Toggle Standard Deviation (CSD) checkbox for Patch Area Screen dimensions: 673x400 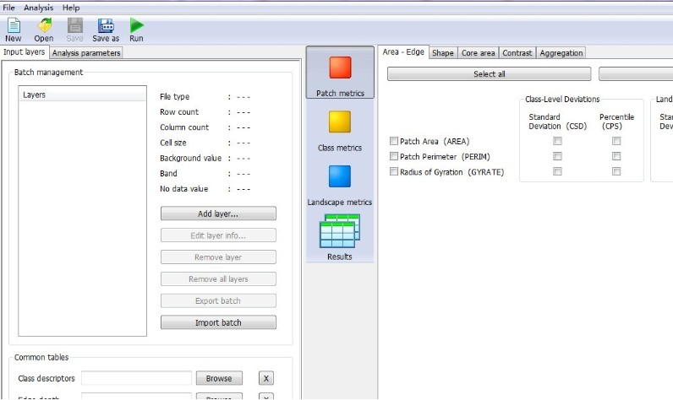tap(557, 141)
